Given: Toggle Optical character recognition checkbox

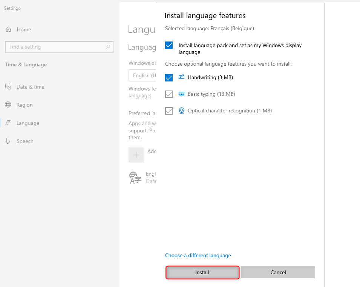Looking at the screenshot, I should [x=169, y=111].
